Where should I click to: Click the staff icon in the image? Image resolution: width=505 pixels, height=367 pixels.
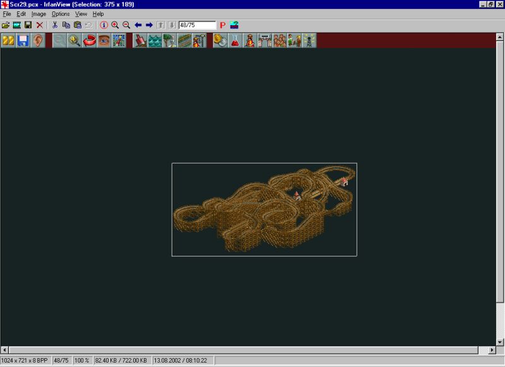(x=294, y=40)
